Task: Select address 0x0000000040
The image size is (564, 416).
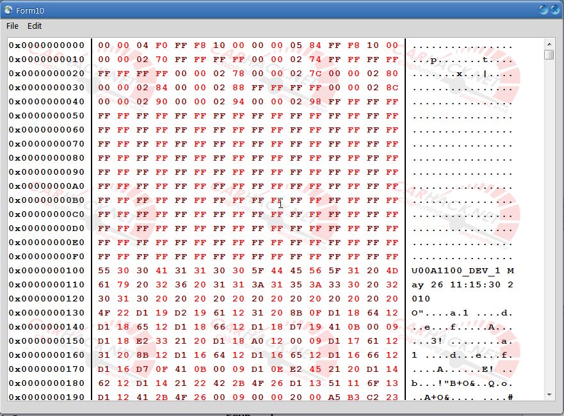Action: 47,101
